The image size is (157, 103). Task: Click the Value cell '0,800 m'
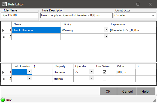(x=125, y=72)
